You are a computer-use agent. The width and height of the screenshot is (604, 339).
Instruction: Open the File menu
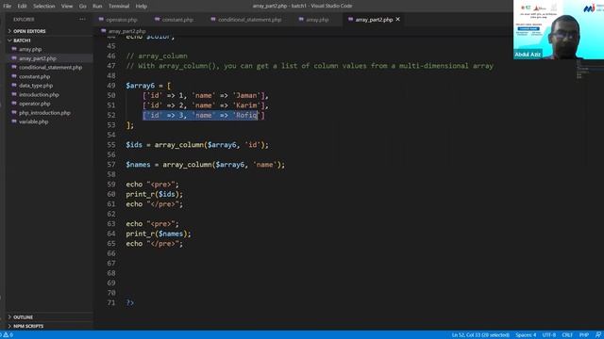7,7
